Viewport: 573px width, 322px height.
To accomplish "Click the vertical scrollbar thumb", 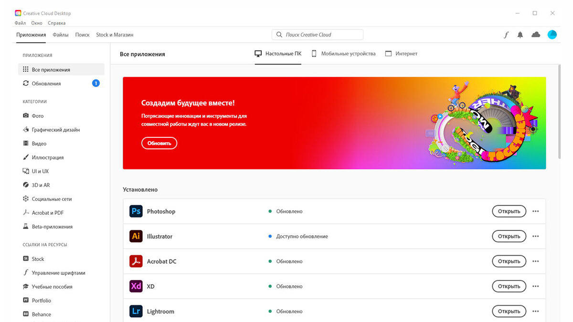I will tap(560, 112).
